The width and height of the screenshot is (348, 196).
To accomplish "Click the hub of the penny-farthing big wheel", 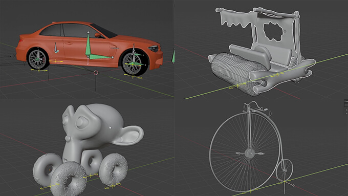I will pos(250,153).
